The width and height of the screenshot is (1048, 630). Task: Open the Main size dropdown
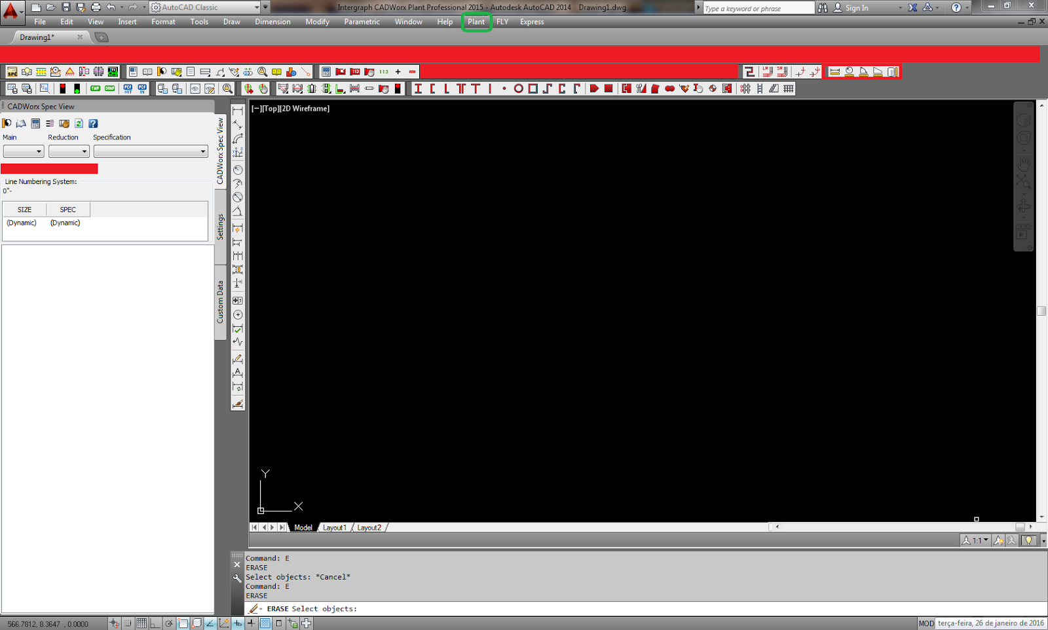[24, 151]
